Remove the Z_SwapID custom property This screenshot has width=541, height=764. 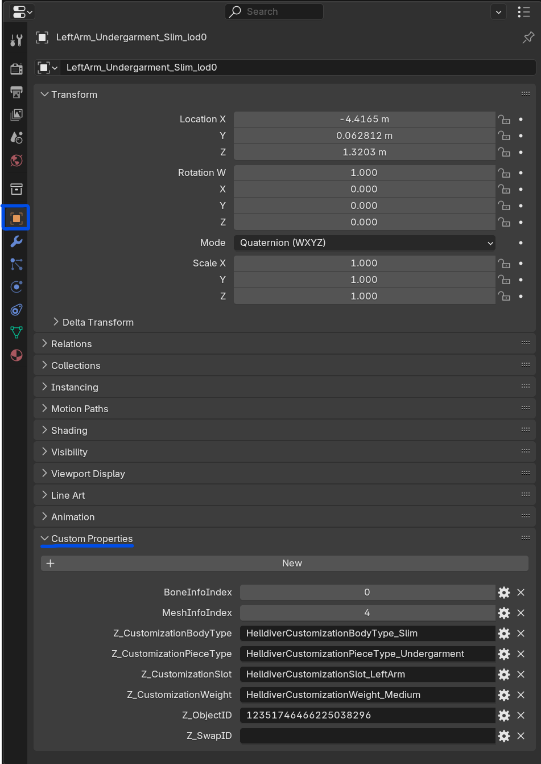(521, 736)
